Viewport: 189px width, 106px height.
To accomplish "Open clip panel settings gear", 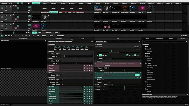I will point(139,42).
